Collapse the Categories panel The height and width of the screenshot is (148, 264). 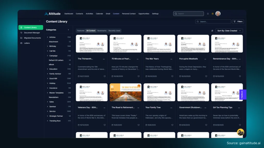pos(68,30)
